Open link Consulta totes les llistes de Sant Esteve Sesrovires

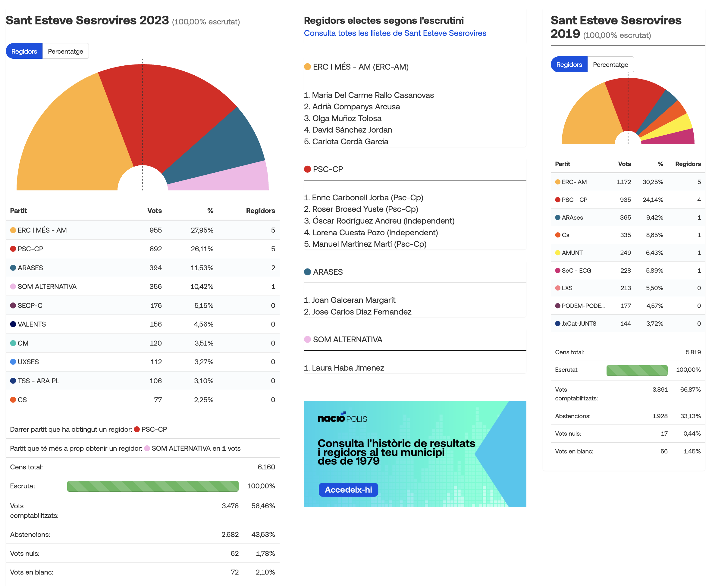tap(395, 33)
